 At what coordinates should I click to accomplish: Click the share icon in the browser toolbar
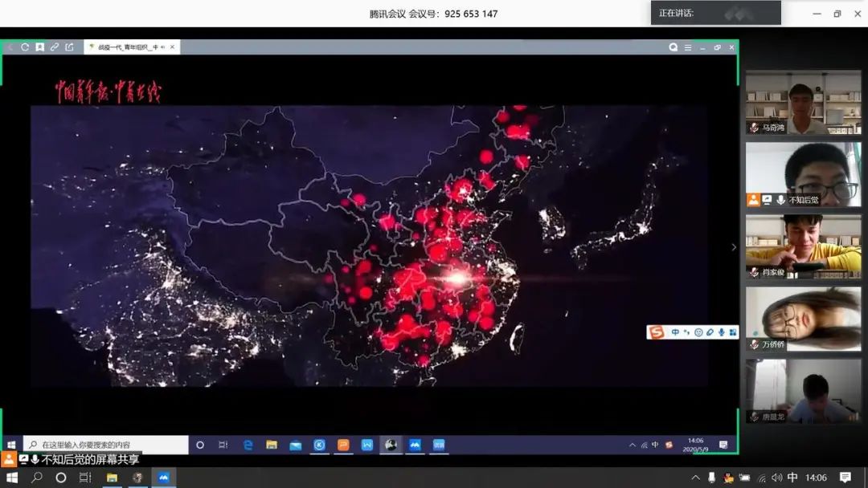69,47
